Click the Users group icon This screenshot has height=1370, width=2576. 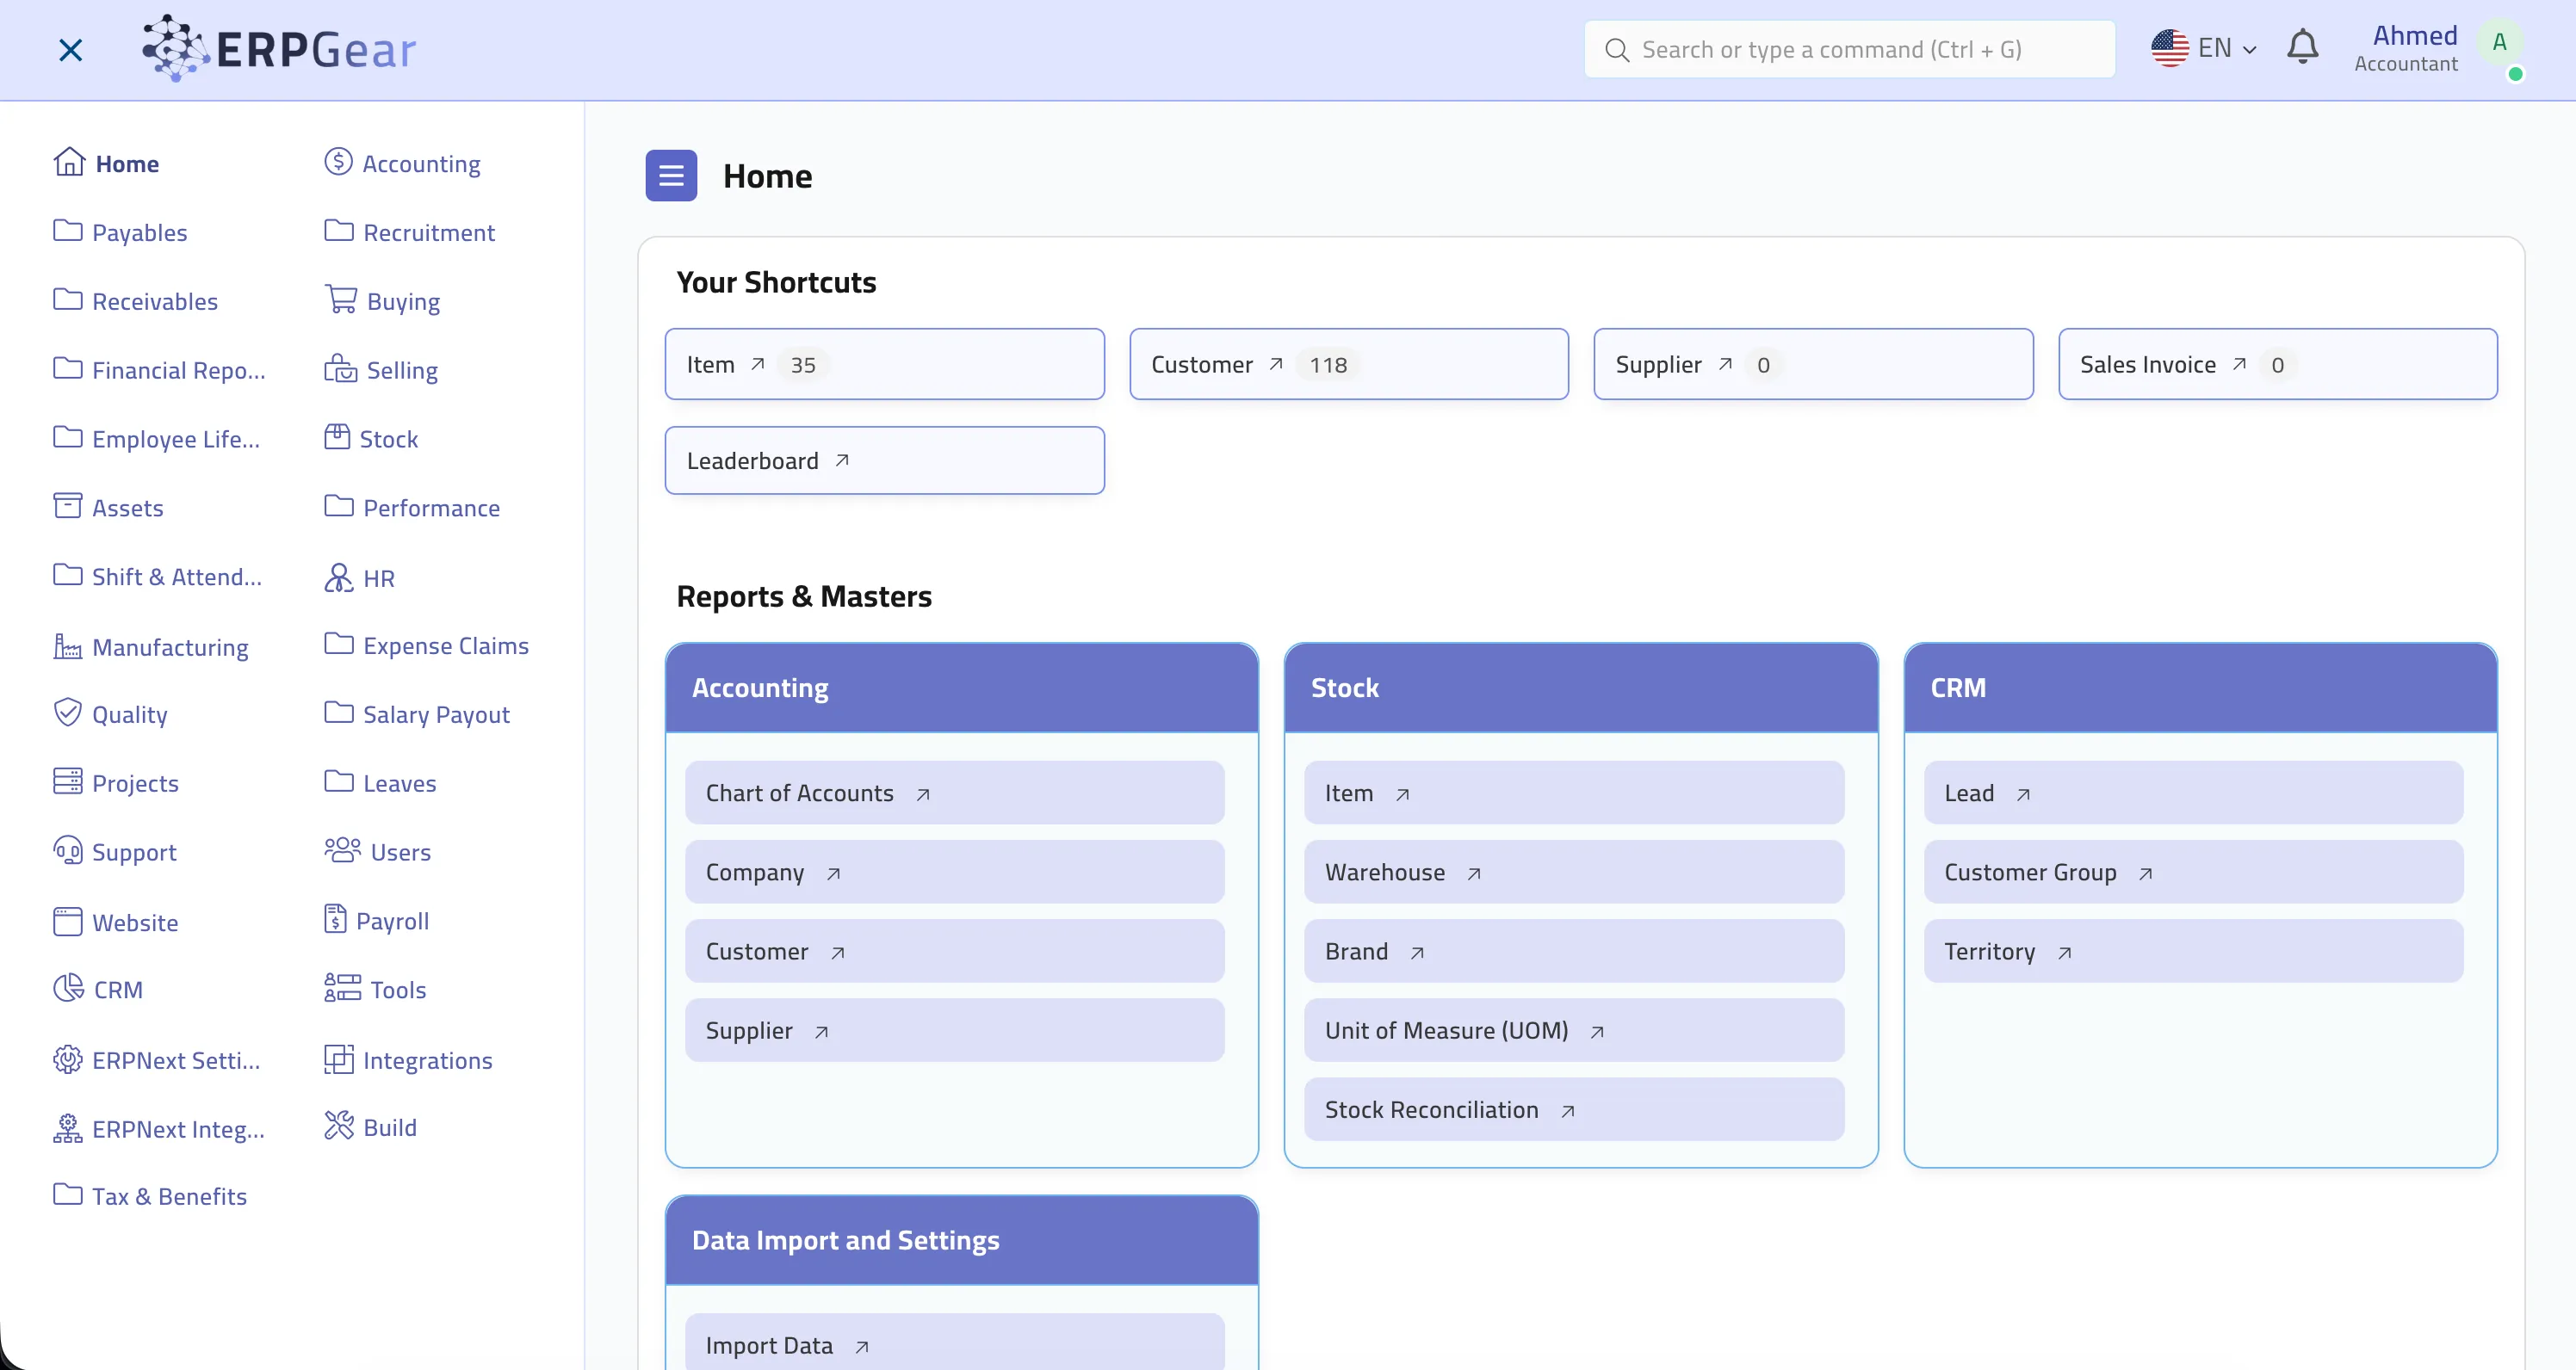[x=342, y=850]
